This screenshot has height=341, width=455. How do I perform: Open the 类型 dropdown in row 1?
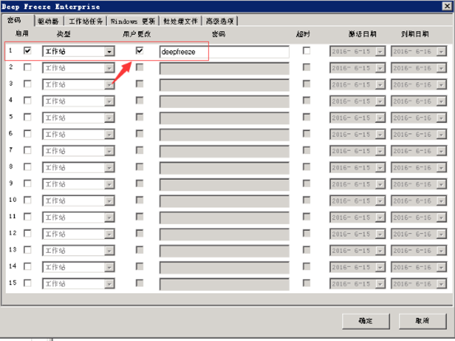(109, 52)
